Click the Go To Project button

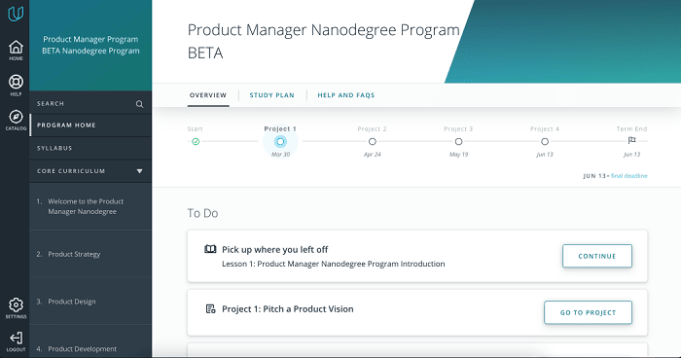[588, 312]
